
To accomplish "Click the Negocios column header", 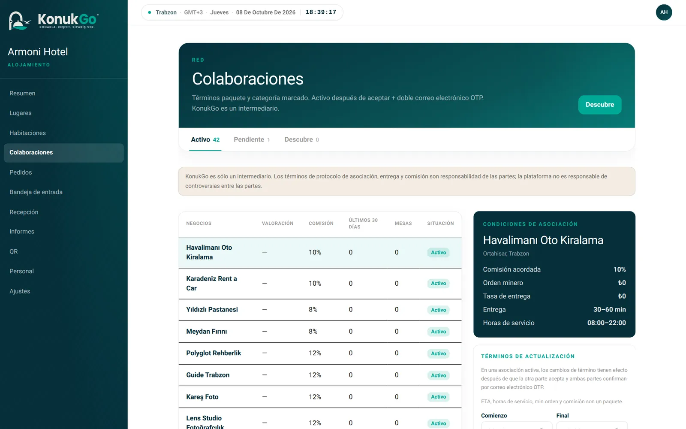I will click(x=199, y=224).
